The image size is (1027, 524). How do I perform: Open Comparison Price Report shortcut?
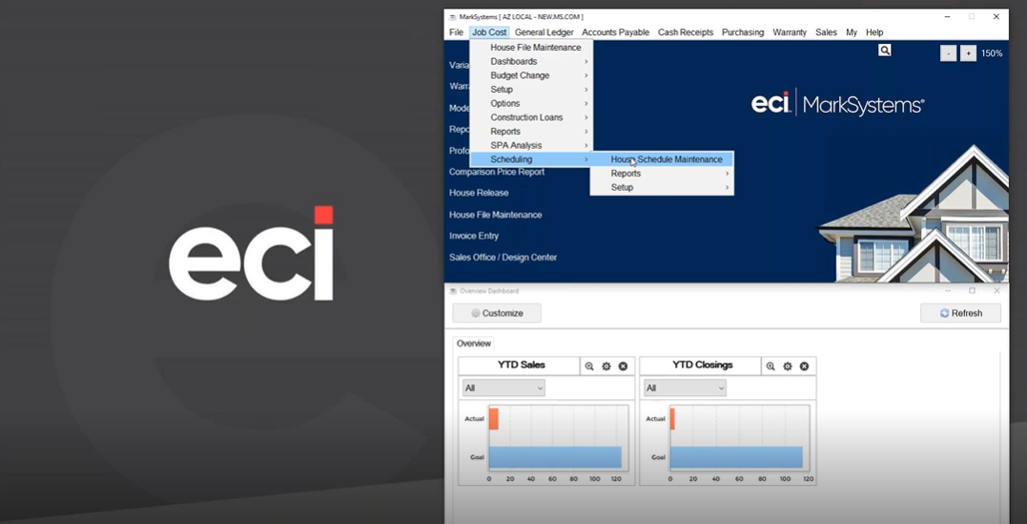(497, 172)
